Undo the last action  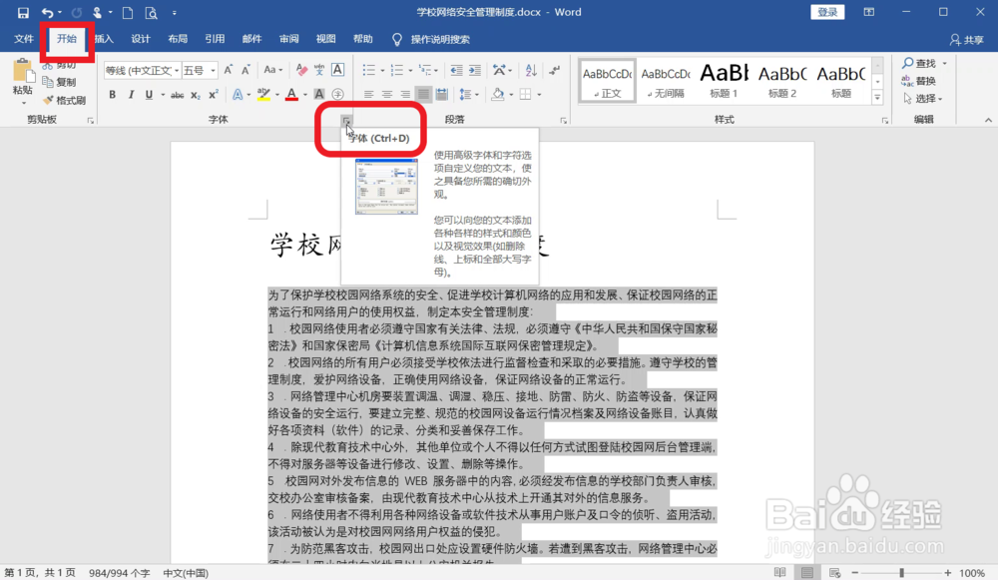(48, 13)
